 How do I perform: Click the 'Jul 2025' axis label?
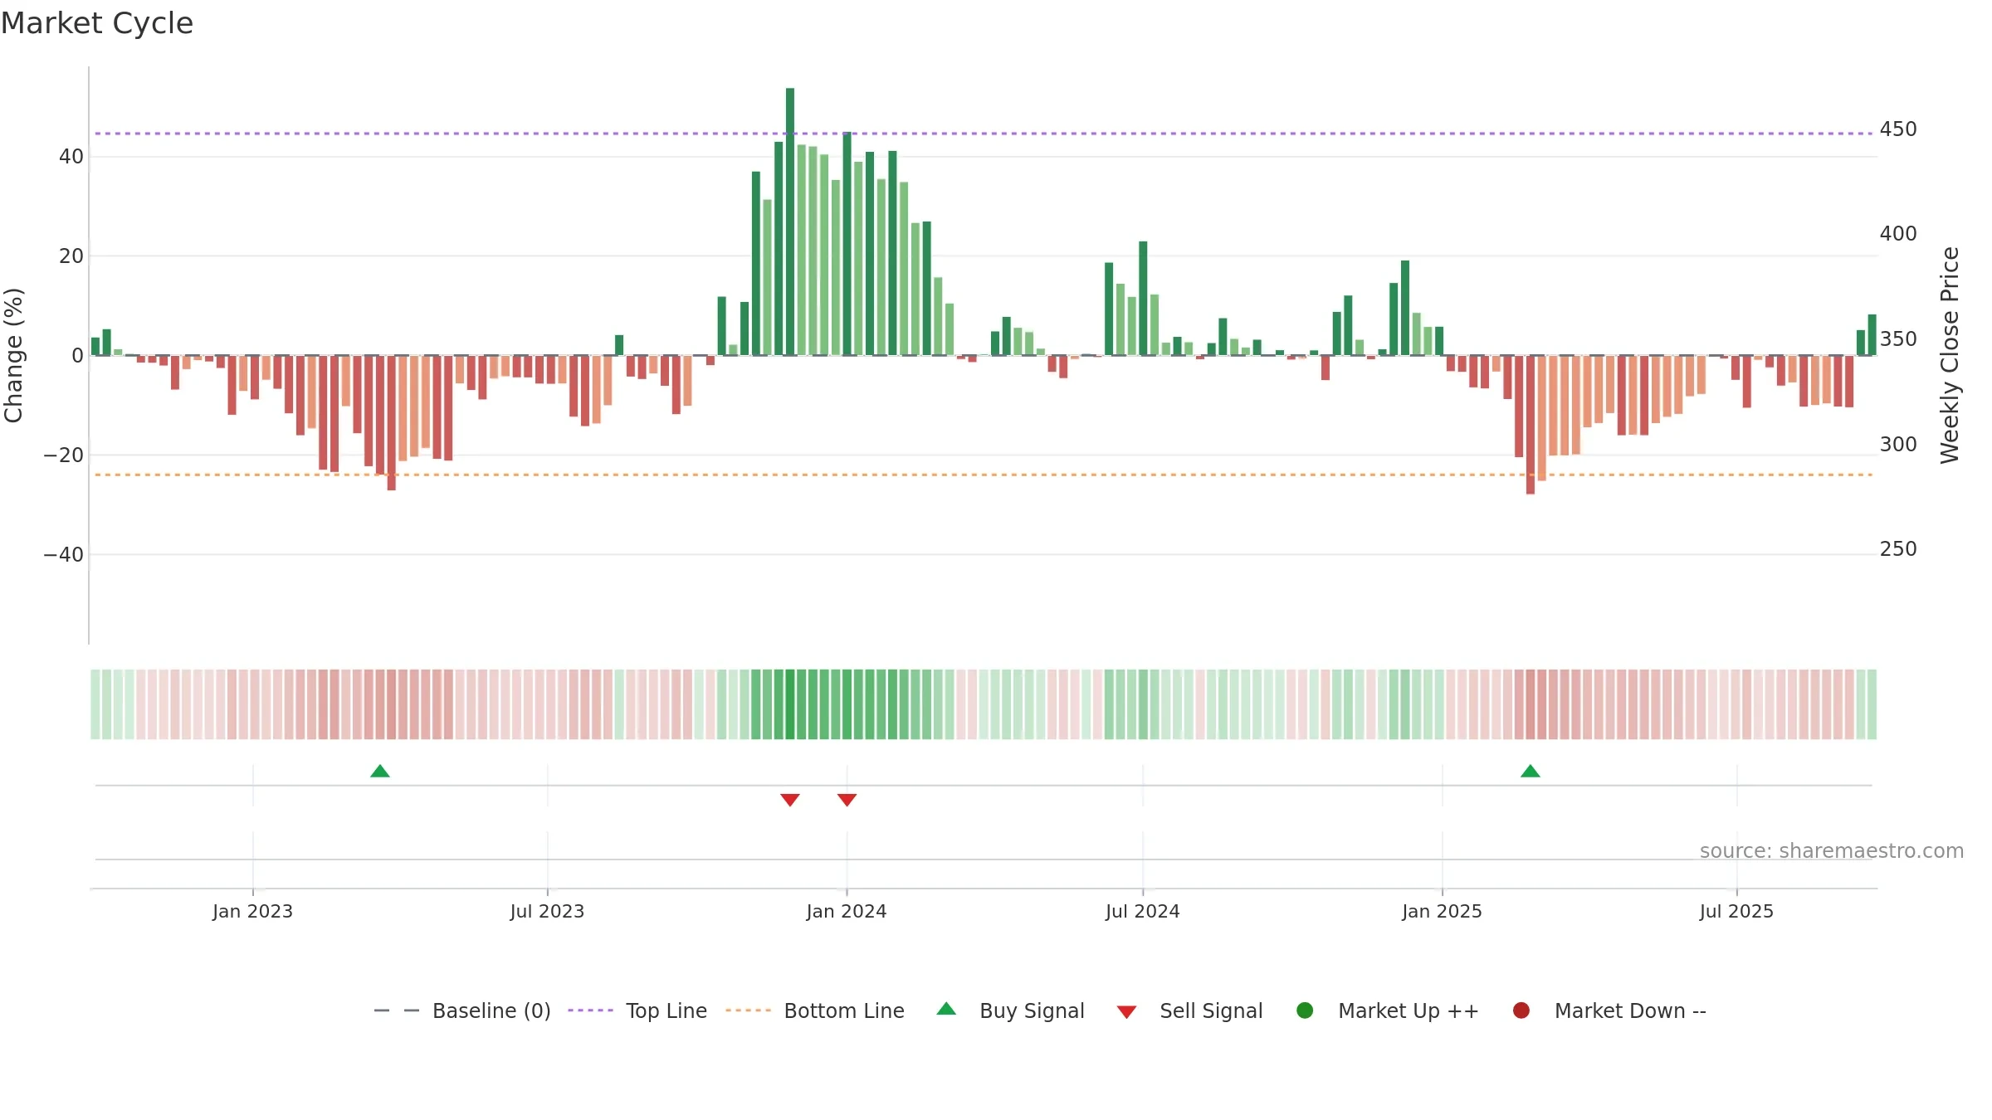click(1736, 911)
